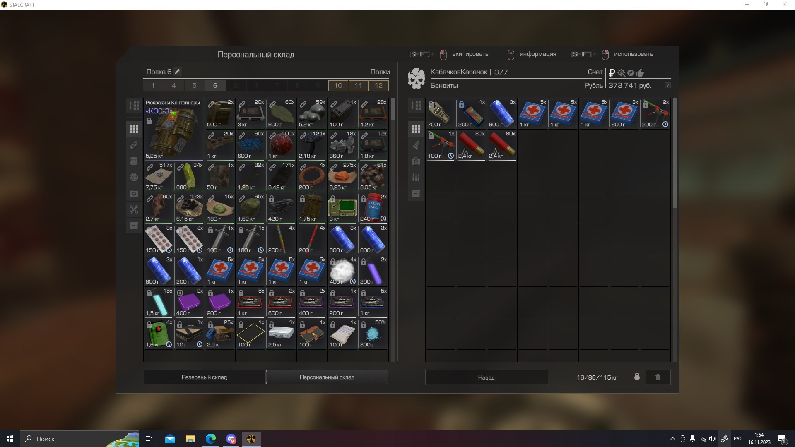Open orange shelf tab 11
795x447 pixels.
[x=359, y=86]
